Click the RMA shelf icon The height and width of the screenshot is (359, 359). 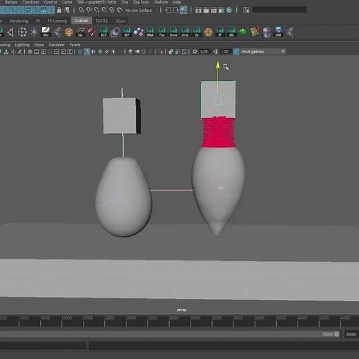(x=150, y=32)
